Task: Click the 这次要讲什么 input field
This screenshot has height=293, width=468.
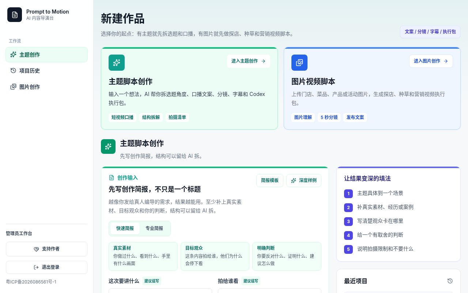Action: [160, 291]
